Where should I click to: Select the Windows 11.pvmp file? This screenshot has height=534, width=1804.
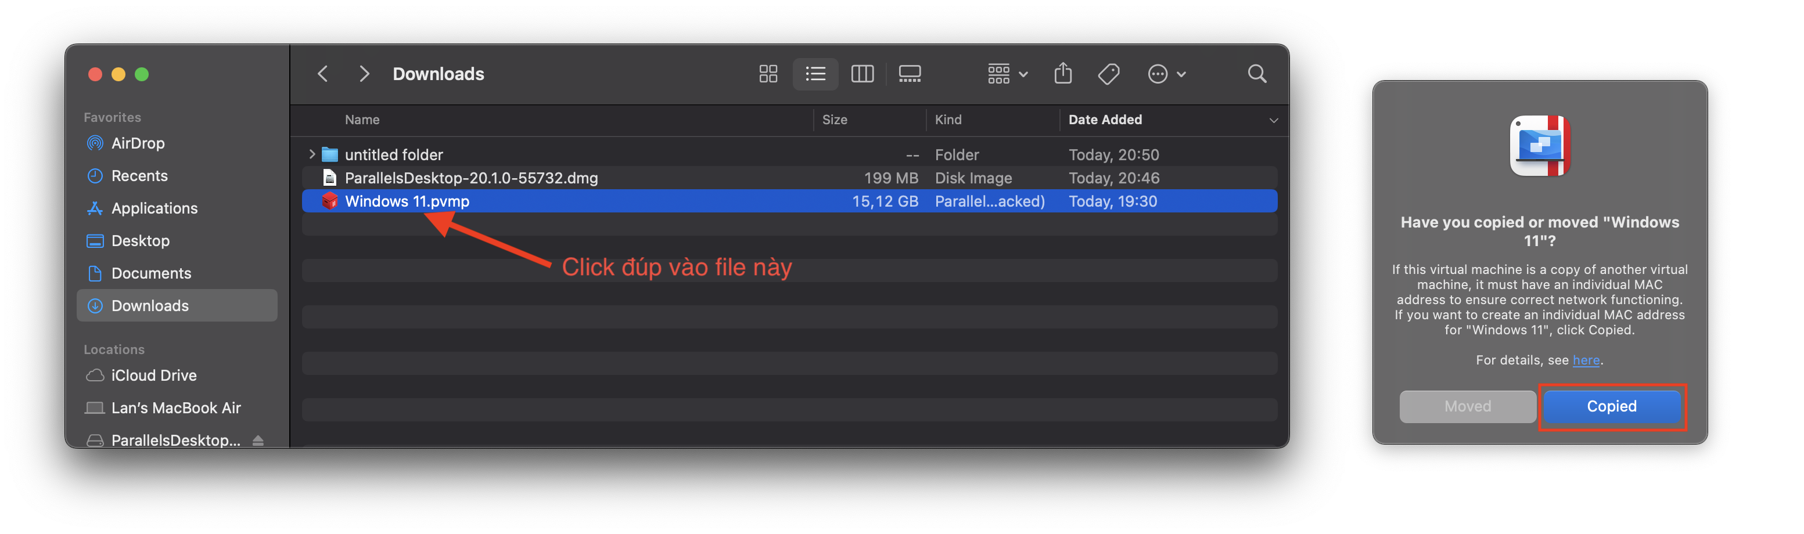pyautogui.click(x=408, y=201)
